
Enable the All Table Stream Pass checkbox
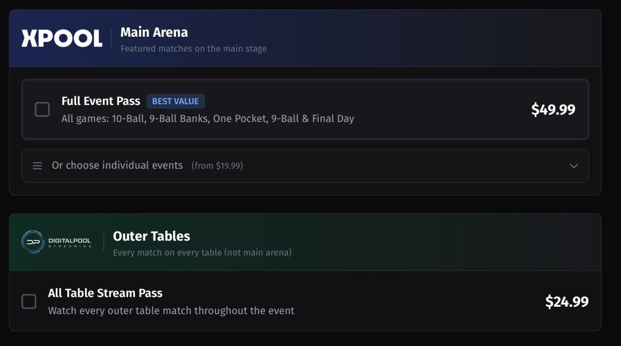pos(29,302)
